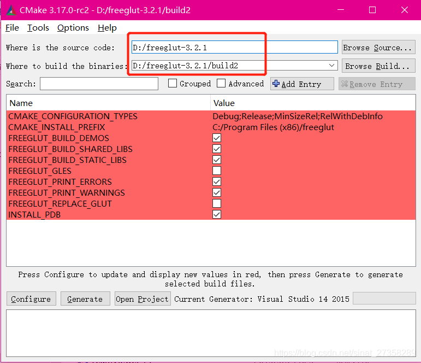The image size is (421, 363).
Task: Click the Browse Build button
Action: (x=378, y=66)
